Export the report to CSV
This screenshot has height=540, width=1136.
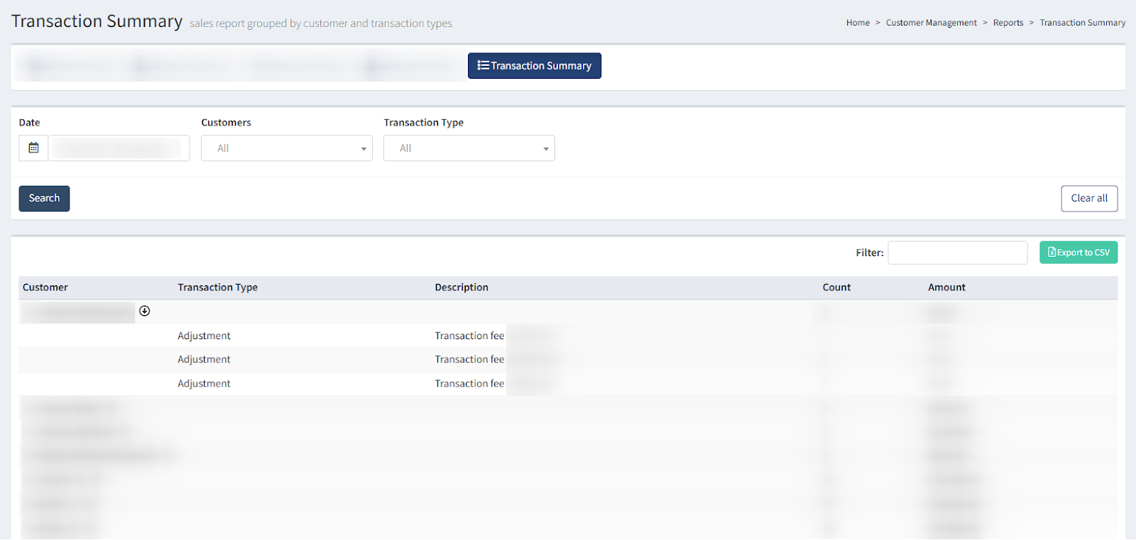point(1078,253)
